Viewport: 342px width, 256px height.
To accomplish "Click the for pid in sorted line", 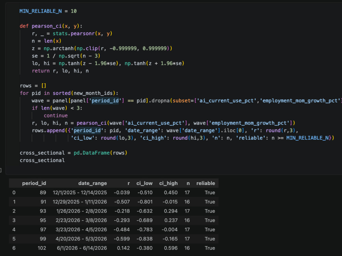I will [69, 93].
